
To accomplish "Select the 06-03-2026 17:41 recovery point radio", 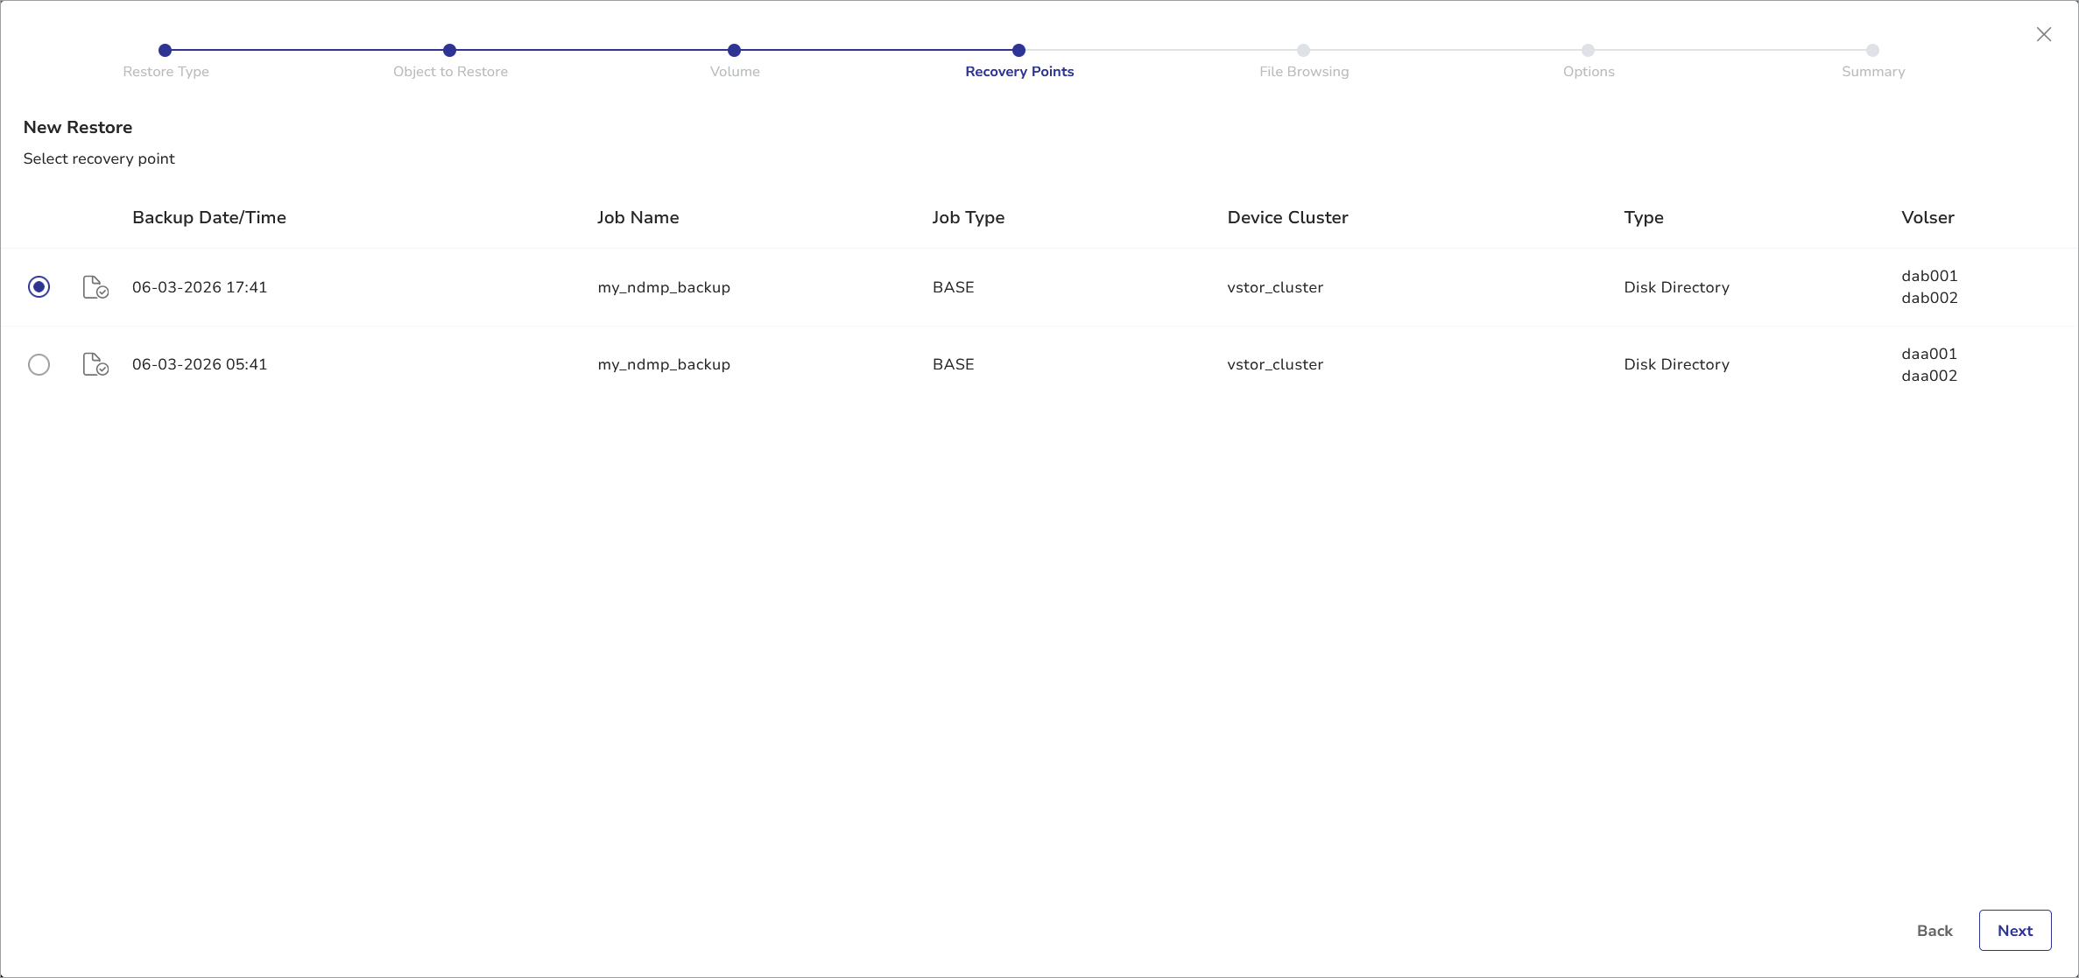I will 39,287.
